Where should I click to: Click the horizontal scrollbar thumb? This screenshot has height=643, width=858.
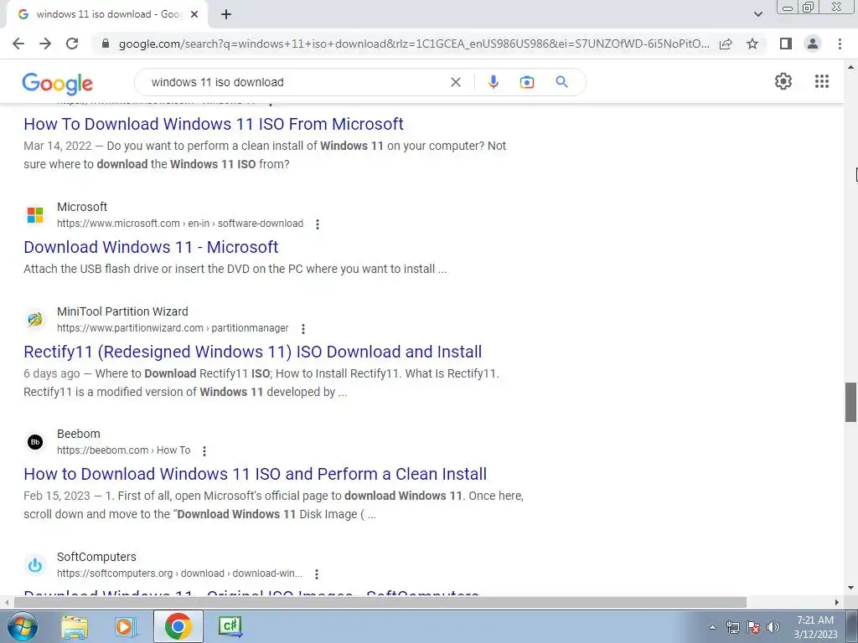[380, 603]
